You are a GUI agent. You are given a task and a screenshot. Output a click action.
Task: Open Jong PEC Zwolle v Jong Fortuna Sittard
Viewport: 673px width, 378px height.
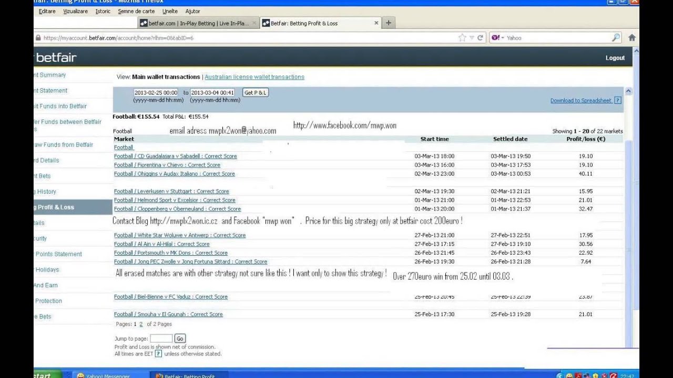pyautogui.click(x=190, y=261)
